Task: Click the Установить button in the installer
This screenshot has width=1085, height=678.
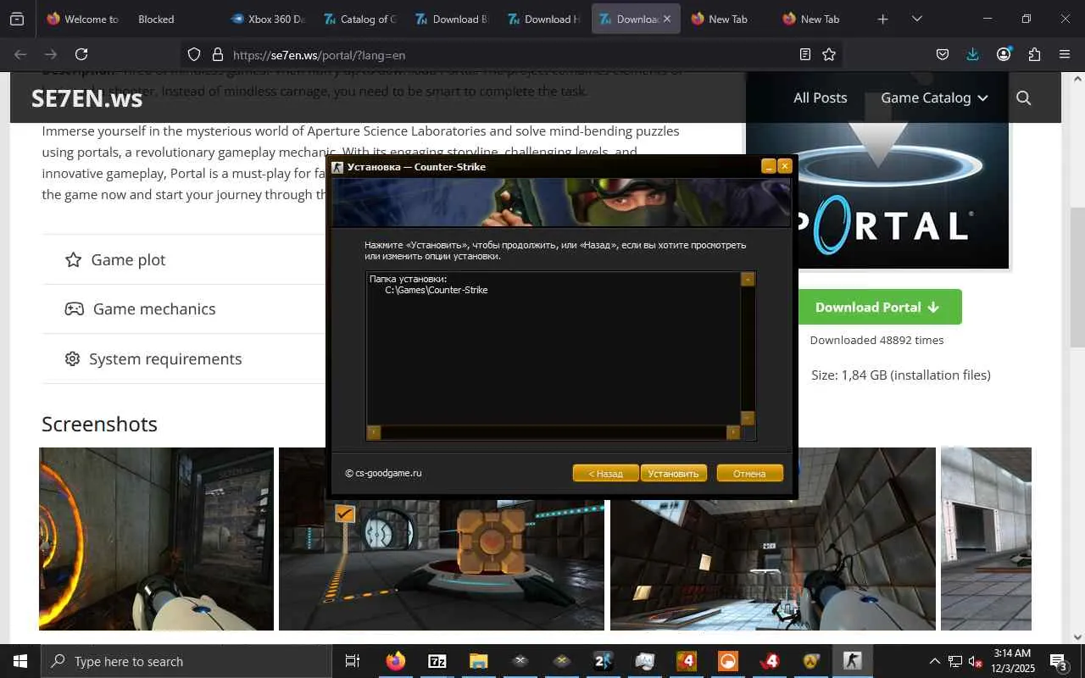Action: [x=674, y=473]
